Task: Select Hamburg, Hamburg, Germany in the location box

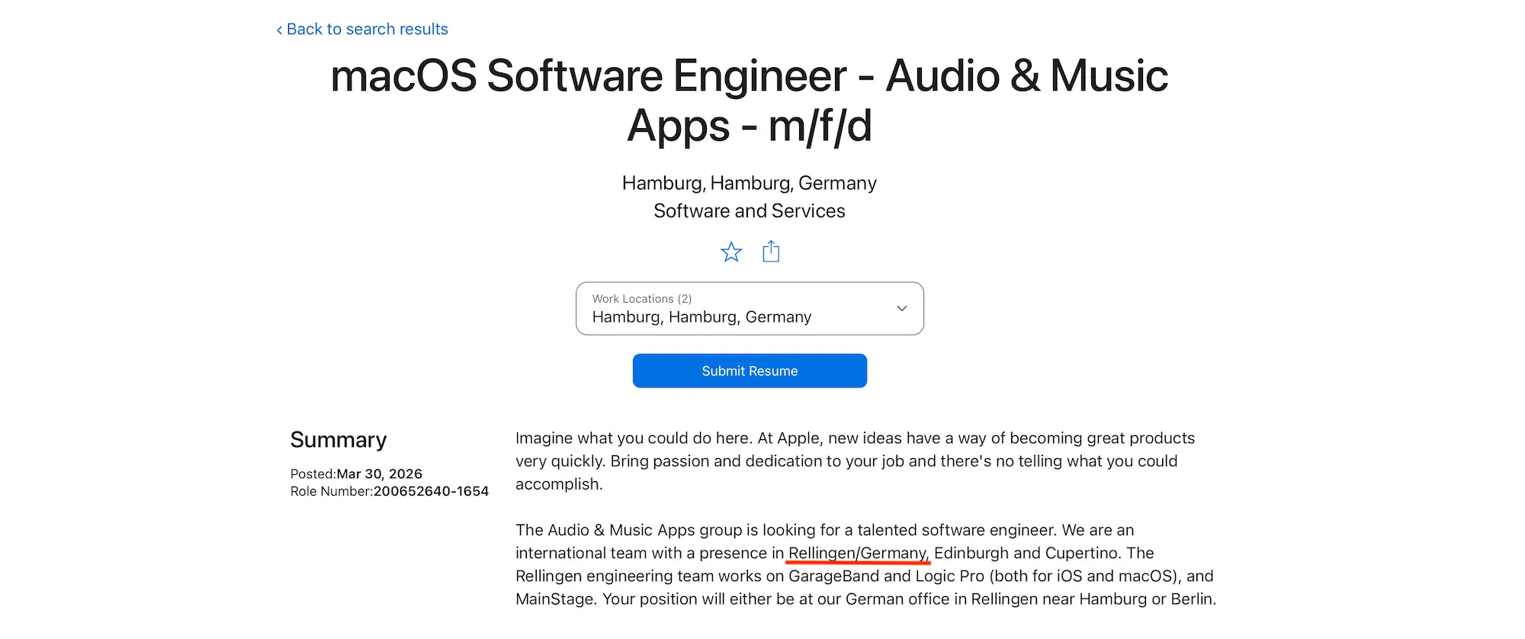Action: coord(701,317)
